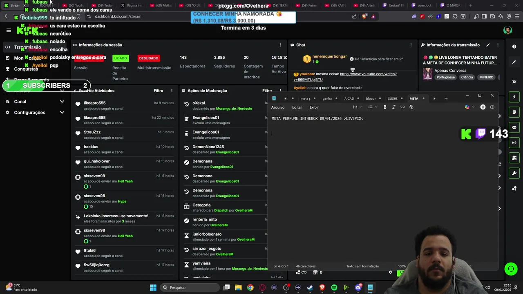
Task: Open the Windows Start menu
Action: coord(153,287)
